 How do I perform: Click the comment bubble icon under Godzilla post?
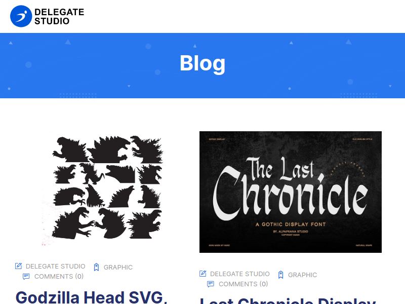(26, 276)
